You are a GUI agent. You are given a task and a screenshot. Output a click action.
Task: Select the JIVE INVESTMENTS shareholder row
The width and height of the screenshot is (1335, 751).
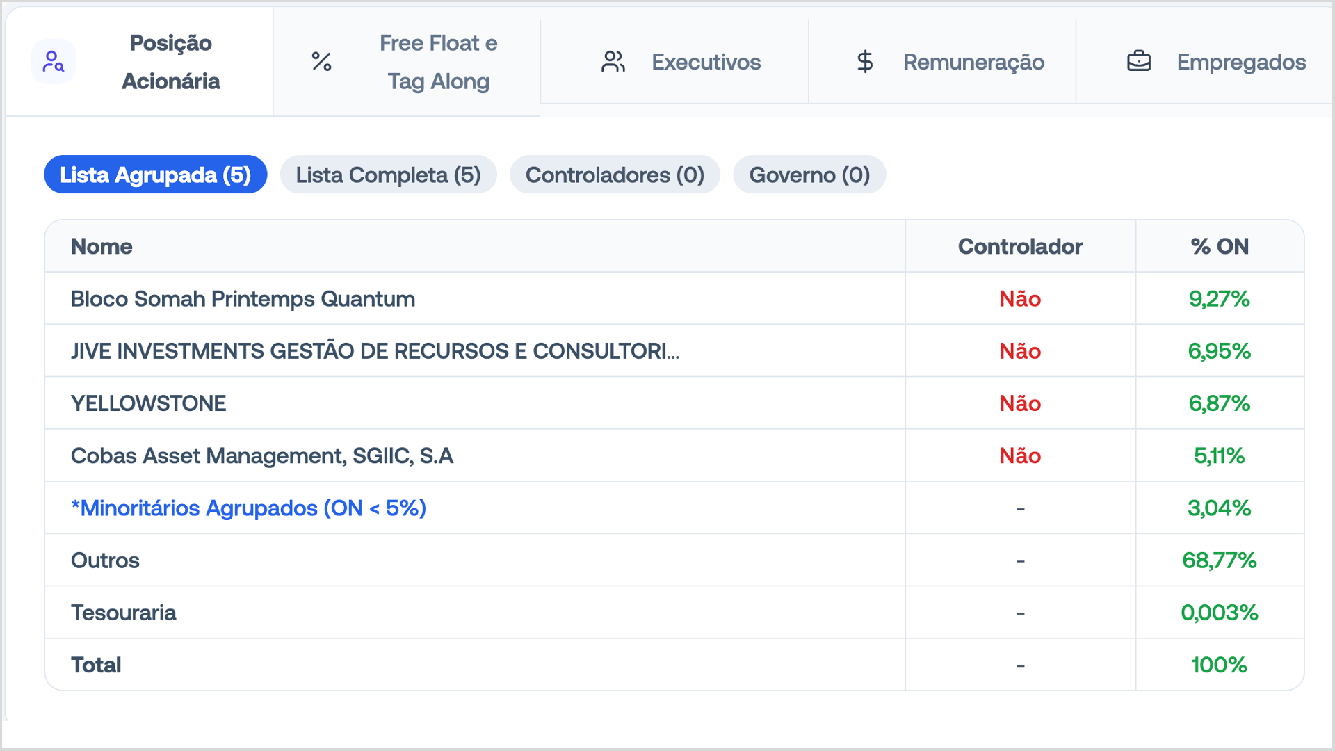coord(674,351)
